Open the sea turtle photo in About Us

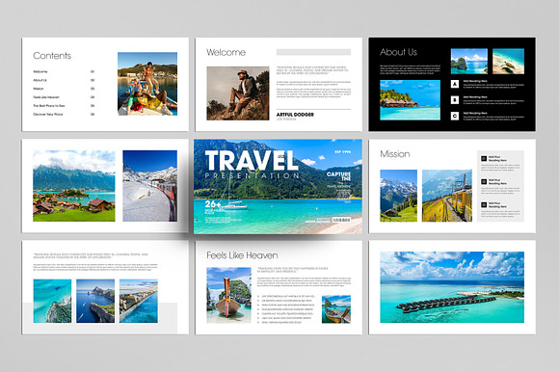coord(508,62)
